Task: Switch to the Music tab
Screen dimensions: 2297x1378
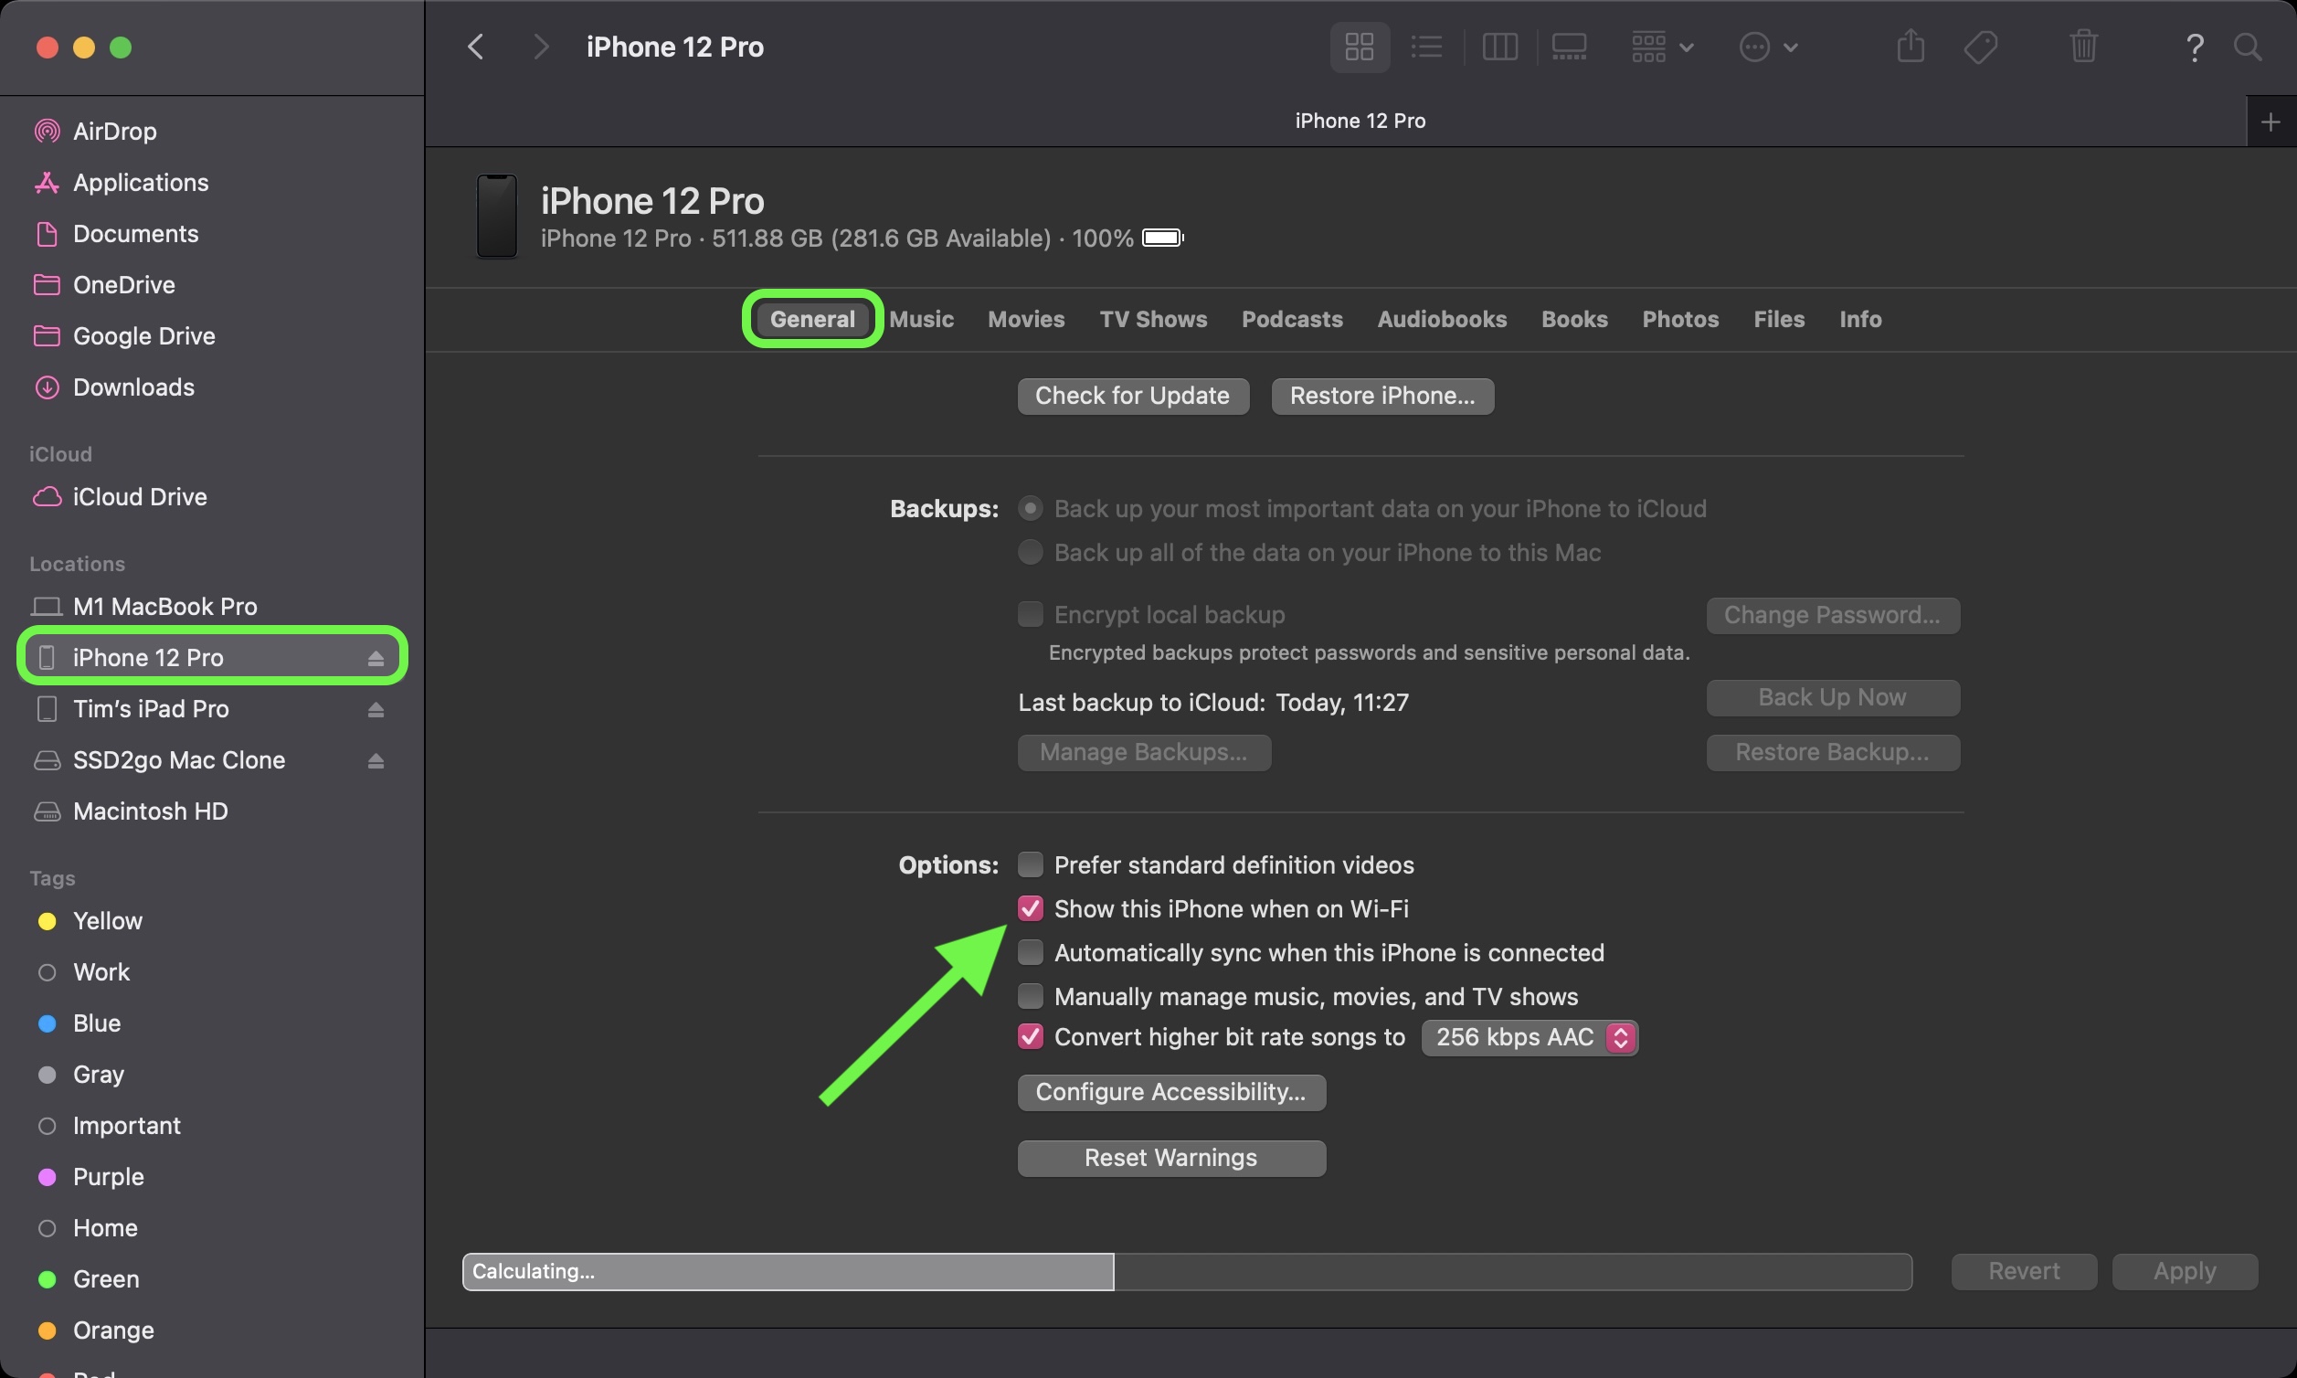Action: [x=920, y=320]
